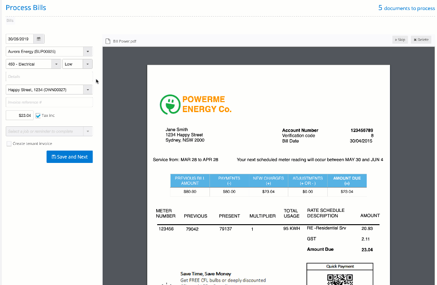Click the Amount Due column header
The width and height of the screenshot is (437, 285).
[x=347, y=181]
